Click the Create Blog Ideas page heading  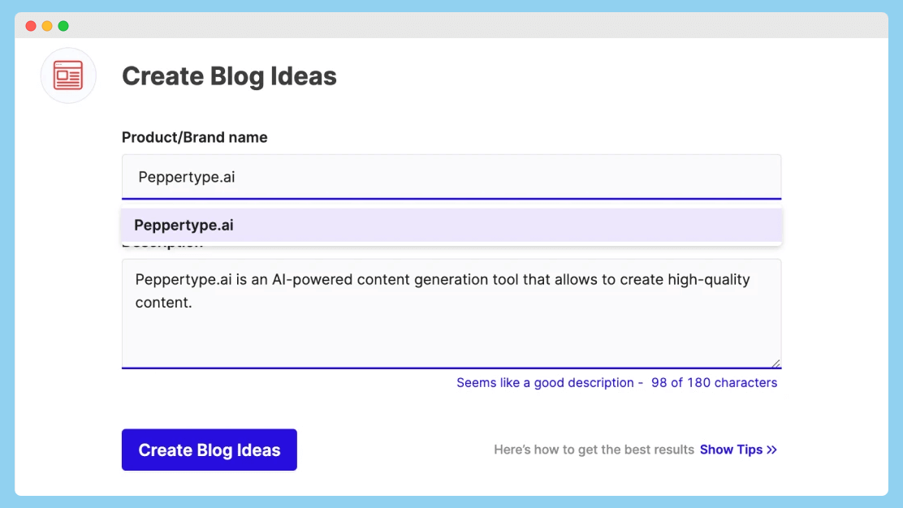[x=229, y=76]
